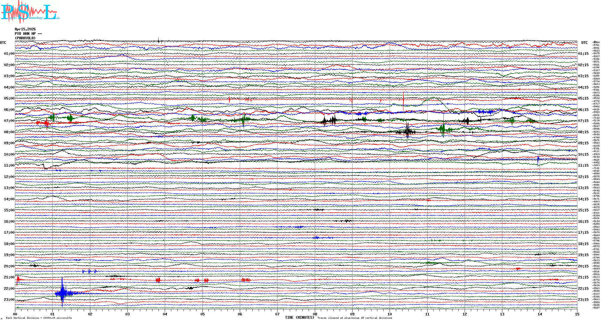Viewport: 601px width, 322px height.
Task: Click the left UTC axis label
Action: point(3,43)
